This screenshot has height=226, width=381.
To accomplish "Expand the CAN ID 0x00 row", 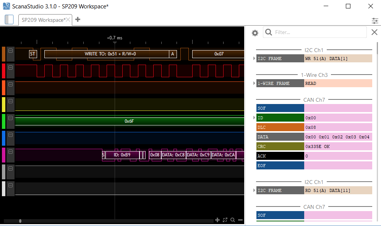I will pyautogui.click(x=254, y=118).
